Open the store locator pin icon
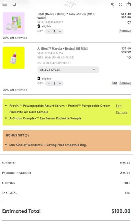 [113, 5]
